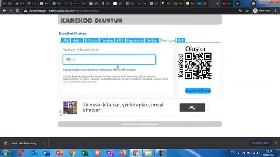Open the volume control in tray
The image size is (280, 157).
(x=258, y=153)
